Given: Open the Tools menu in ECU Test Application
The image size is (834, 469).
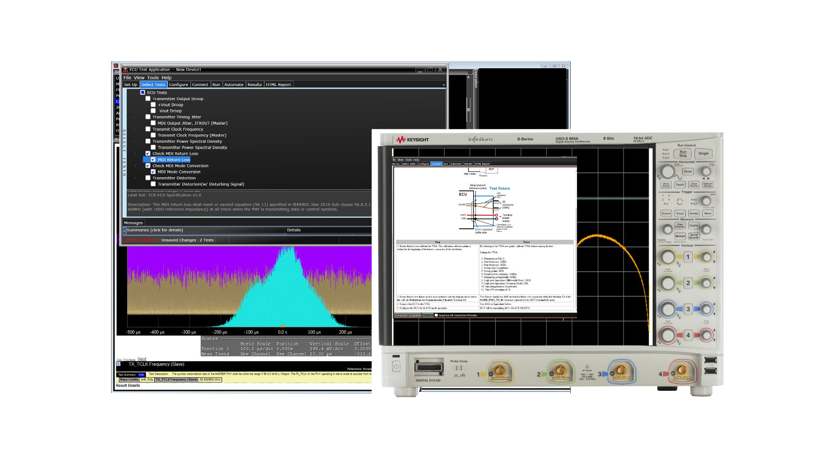Looking at the screenshot, I should pyautogui.click(x=152, y=77).
